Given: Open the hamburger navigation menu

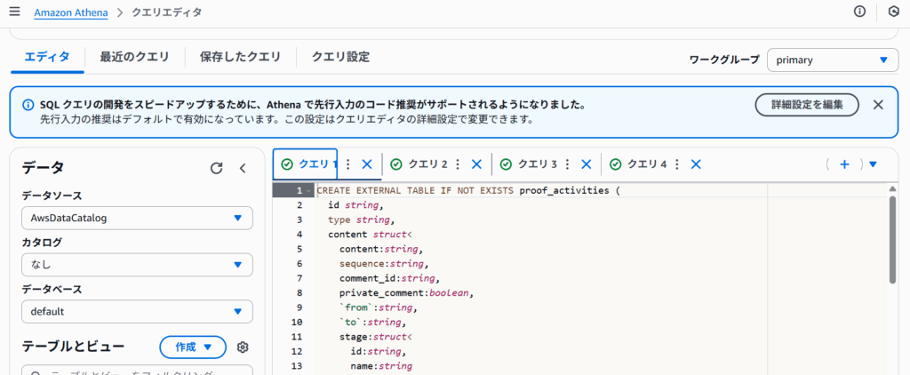Looking at the screenshot, I should [14, 12].
